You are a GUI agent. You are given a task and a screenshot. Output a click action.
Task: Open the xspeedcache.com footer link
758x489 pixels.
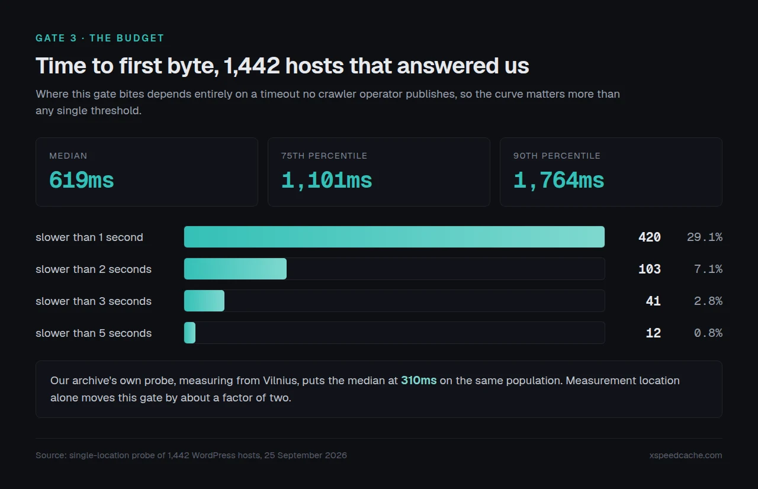686,455
